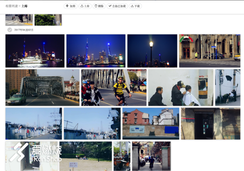Open the dark doorway photo
The image size is (244, 171).
(211, 124)
